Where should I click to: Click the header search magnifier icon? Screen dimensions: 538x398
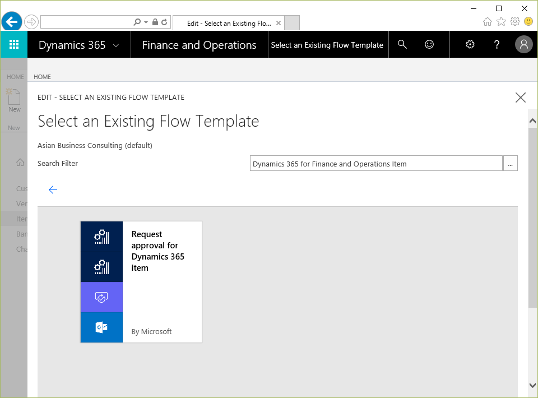tap(402, 44)
